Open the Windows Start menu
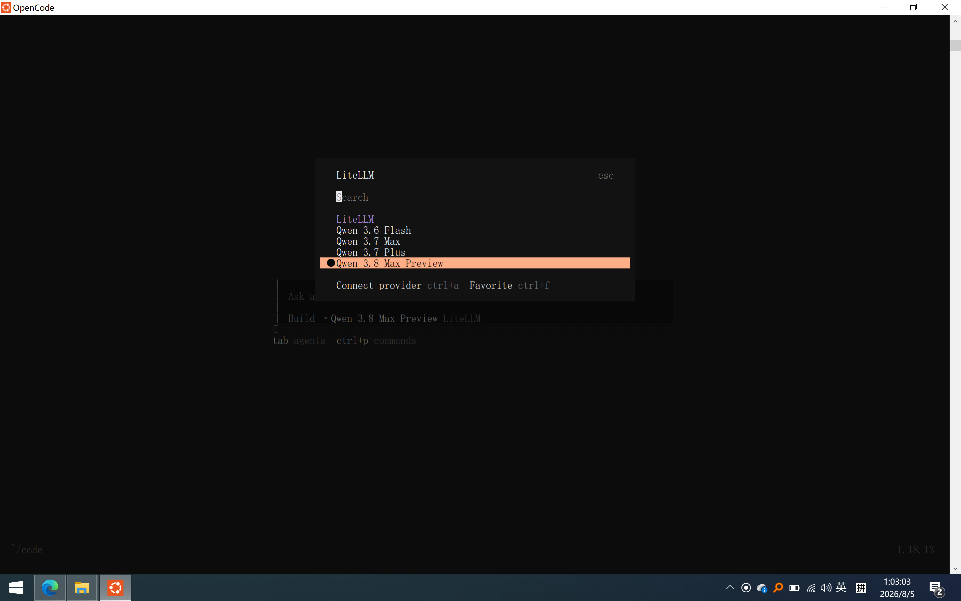This screenshot has height=601, width=961. pos(16,588)
